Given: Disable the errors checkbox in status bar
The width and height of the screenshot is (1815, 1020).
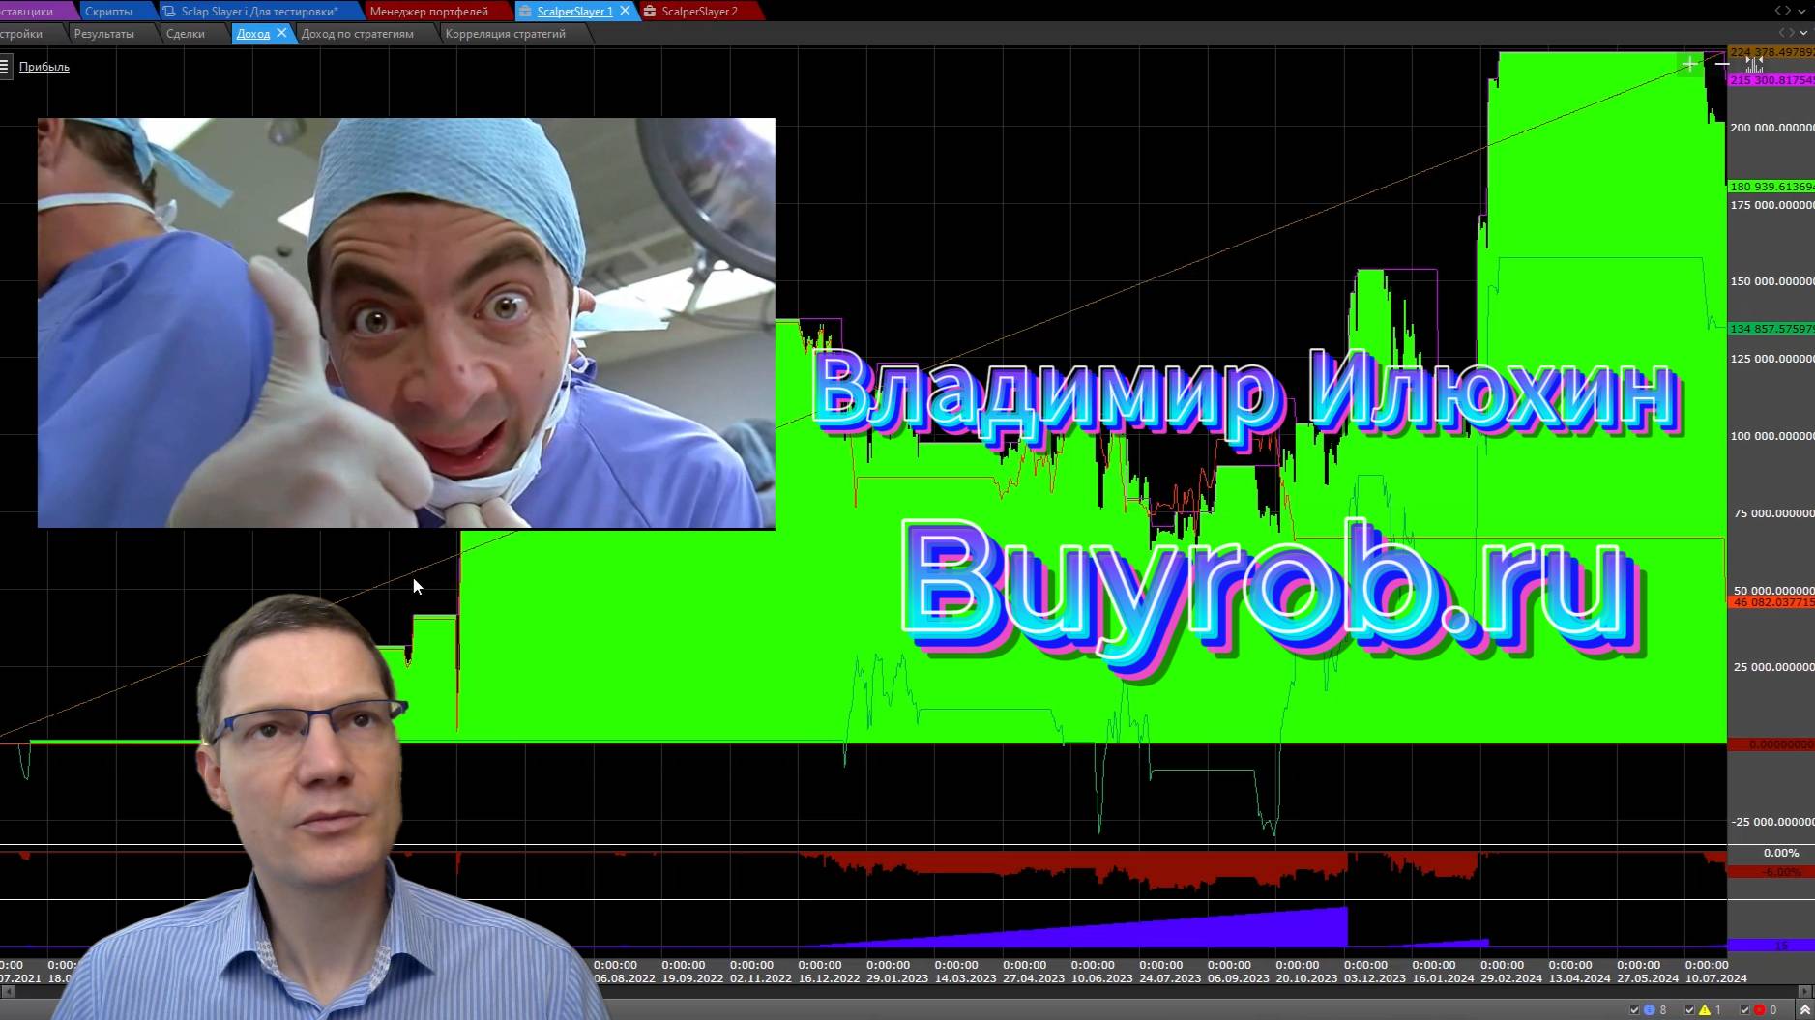Looking at the screenshot, I should pos(1743,1010).
